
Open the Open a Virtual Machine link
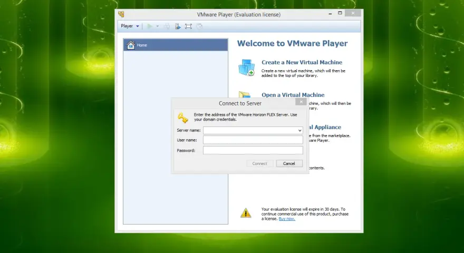tap(293, 95)
